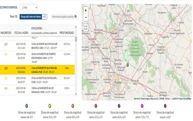Click the green magnitude legend dot
The height and width of the screenshot is (121, 193).
point(27,106)
